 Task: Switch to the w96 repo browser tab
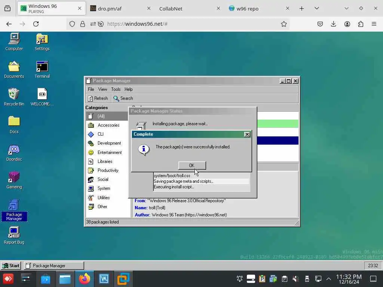pyautogui.click(x=258, y=9)
